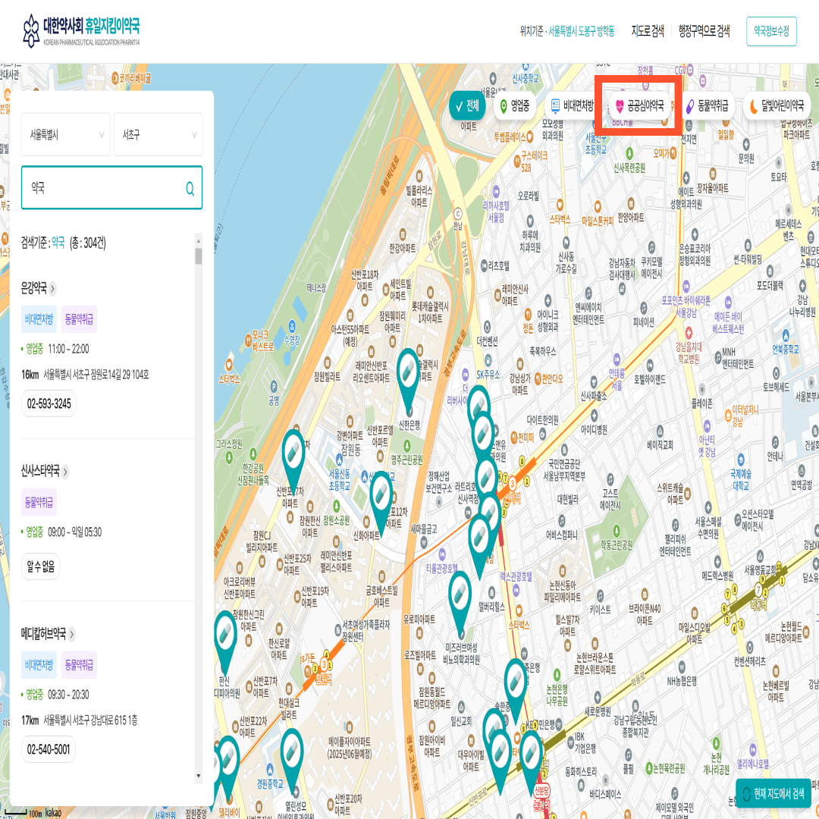Image resolution: width=819 pixels, height=819 pixels.
Task: Click the magnifier search icon in 약국 field
Action: pos(190,189)
